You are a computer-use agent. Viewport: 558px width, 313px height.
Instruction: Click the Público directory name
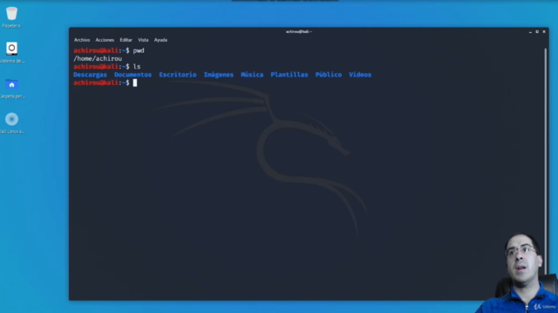point(328,75)
